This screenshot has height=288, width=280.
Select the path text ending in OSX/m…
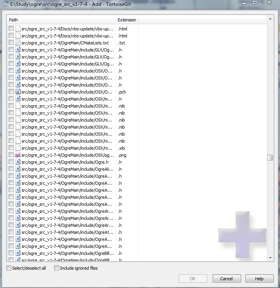(67, 99)
